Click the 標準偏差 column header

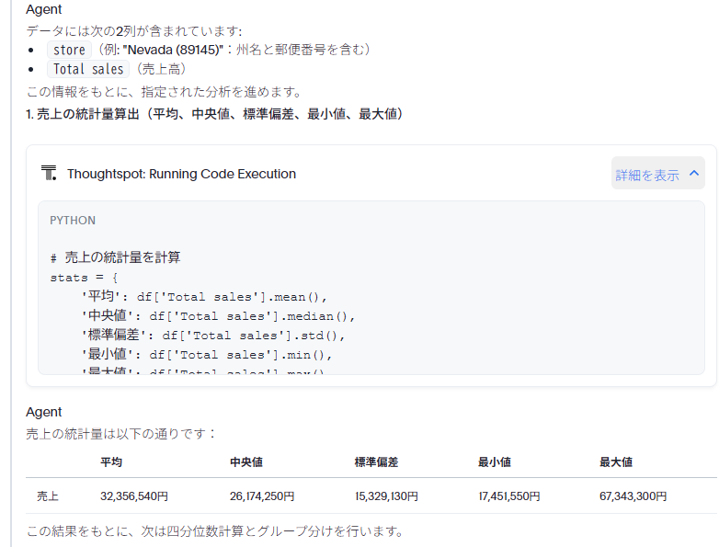point(376,462)
